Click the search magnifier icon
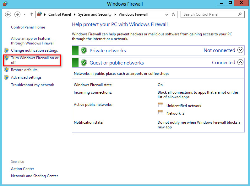Screen dimensions: 250x186 240,14
